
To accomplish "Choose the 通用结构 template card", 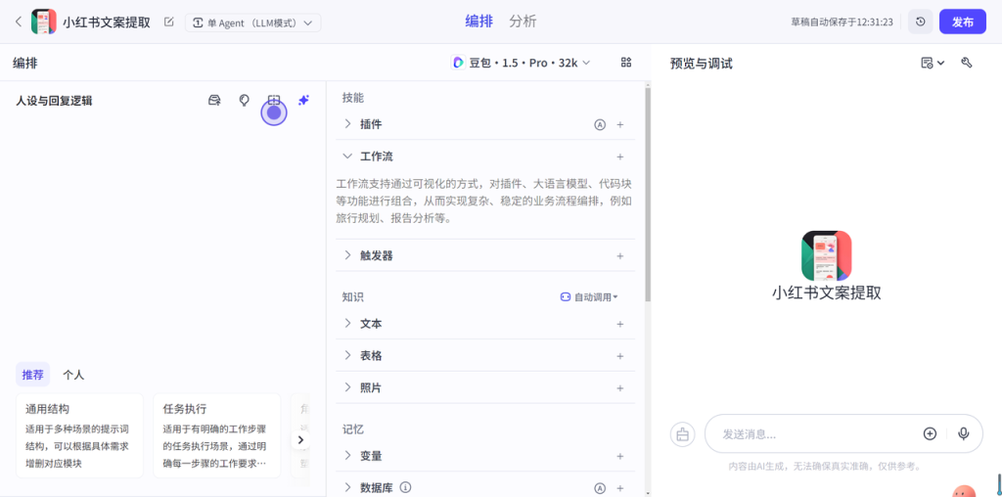I will coord(79,435).
